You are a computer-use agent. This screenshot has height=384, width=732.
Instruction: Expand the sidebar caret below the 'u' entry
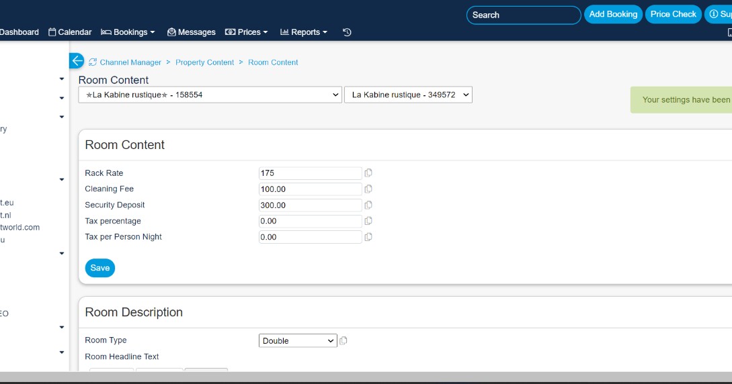click(x=62, y=254)
